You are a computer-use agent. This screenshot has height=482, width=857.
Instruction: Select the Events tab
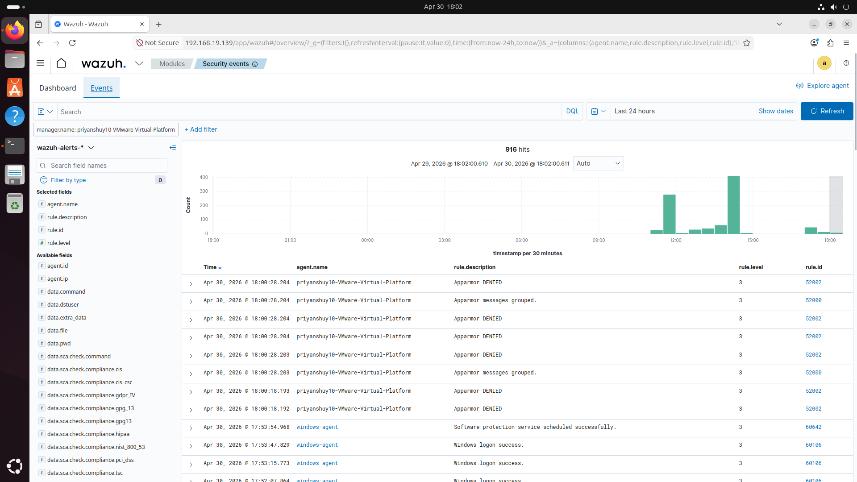(x=101, y=88)
